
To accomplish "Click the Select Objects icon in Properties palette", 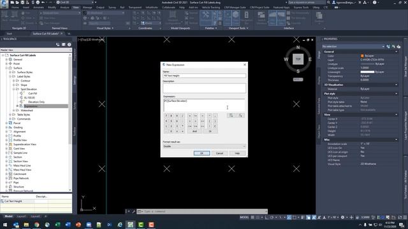I will click(x=393, y=46).
